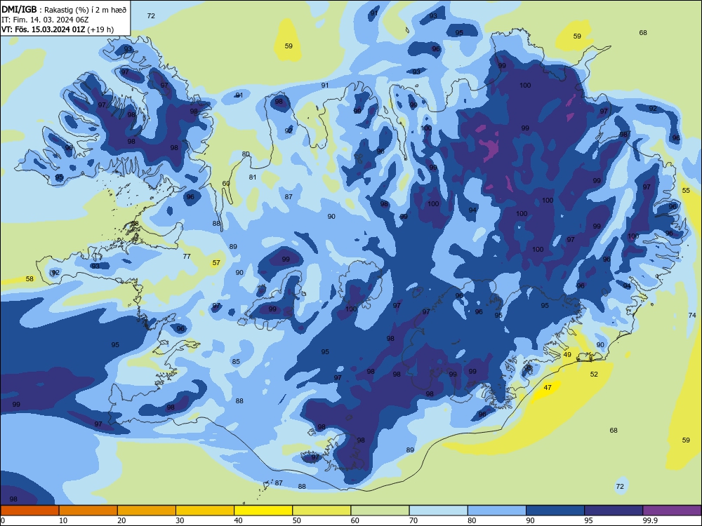Viewport: 702px width, 526px height.
Task: Click the medium blue 80–90 legend swatch
Action: 497,511
